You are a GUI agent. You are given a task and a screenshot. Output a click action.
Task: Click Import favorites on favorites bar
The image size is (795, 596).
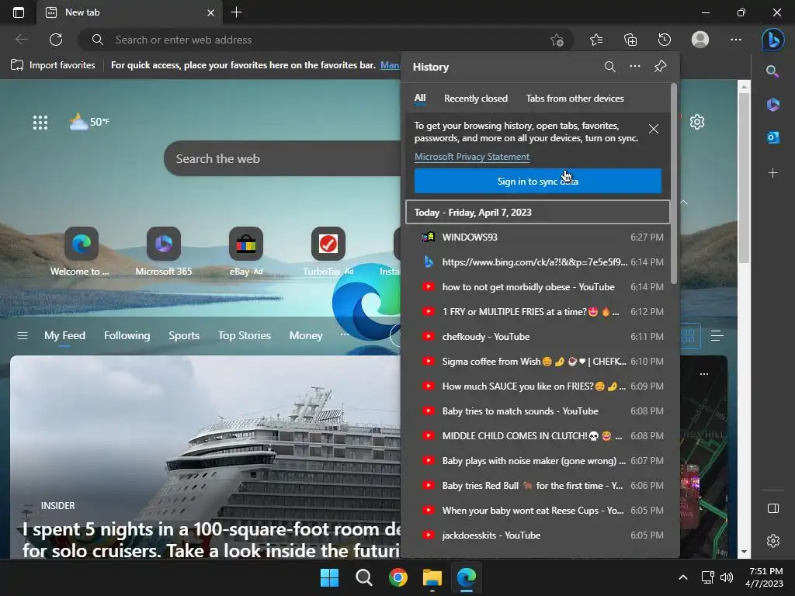(54, 65)
